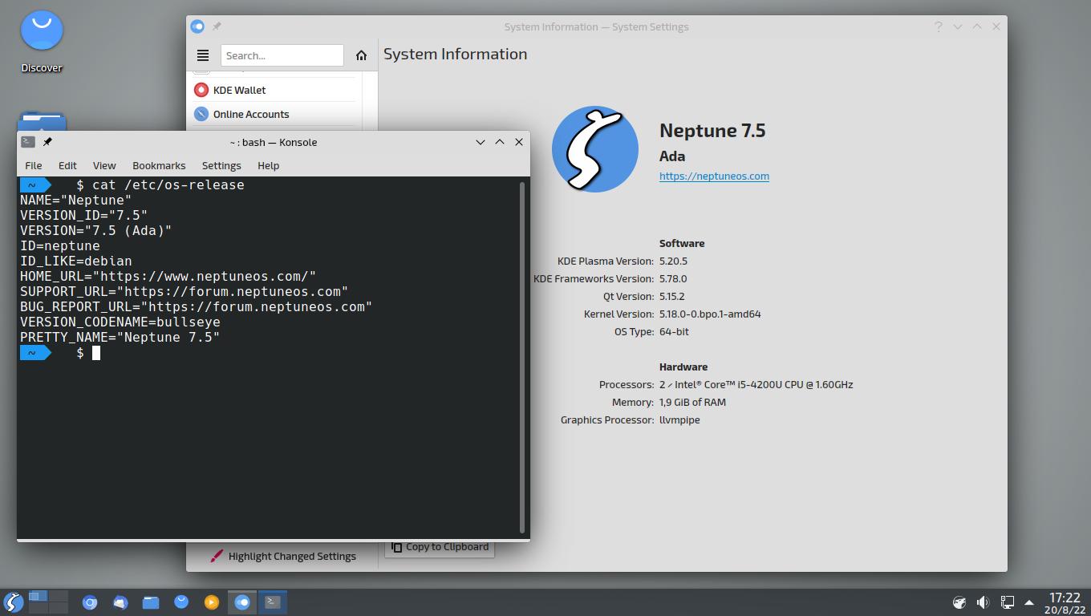Pin the Konsole window with pushpin

click(x=47, y=142)
